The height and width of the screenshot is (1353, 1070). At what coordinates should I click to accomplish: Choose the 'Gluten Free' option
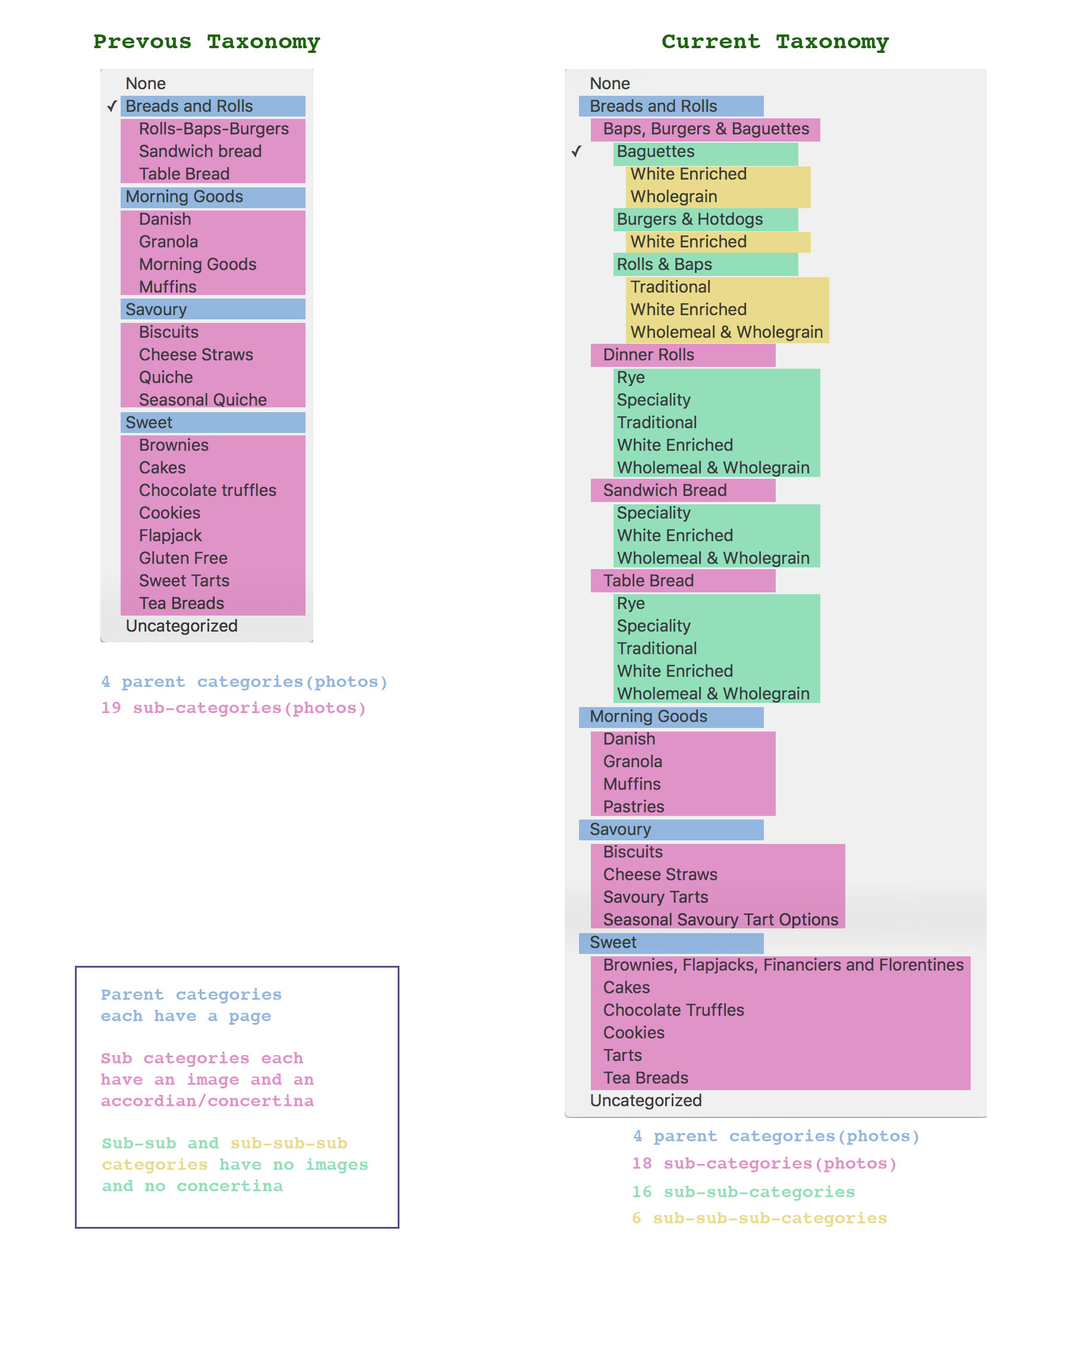tap(183, 558)
